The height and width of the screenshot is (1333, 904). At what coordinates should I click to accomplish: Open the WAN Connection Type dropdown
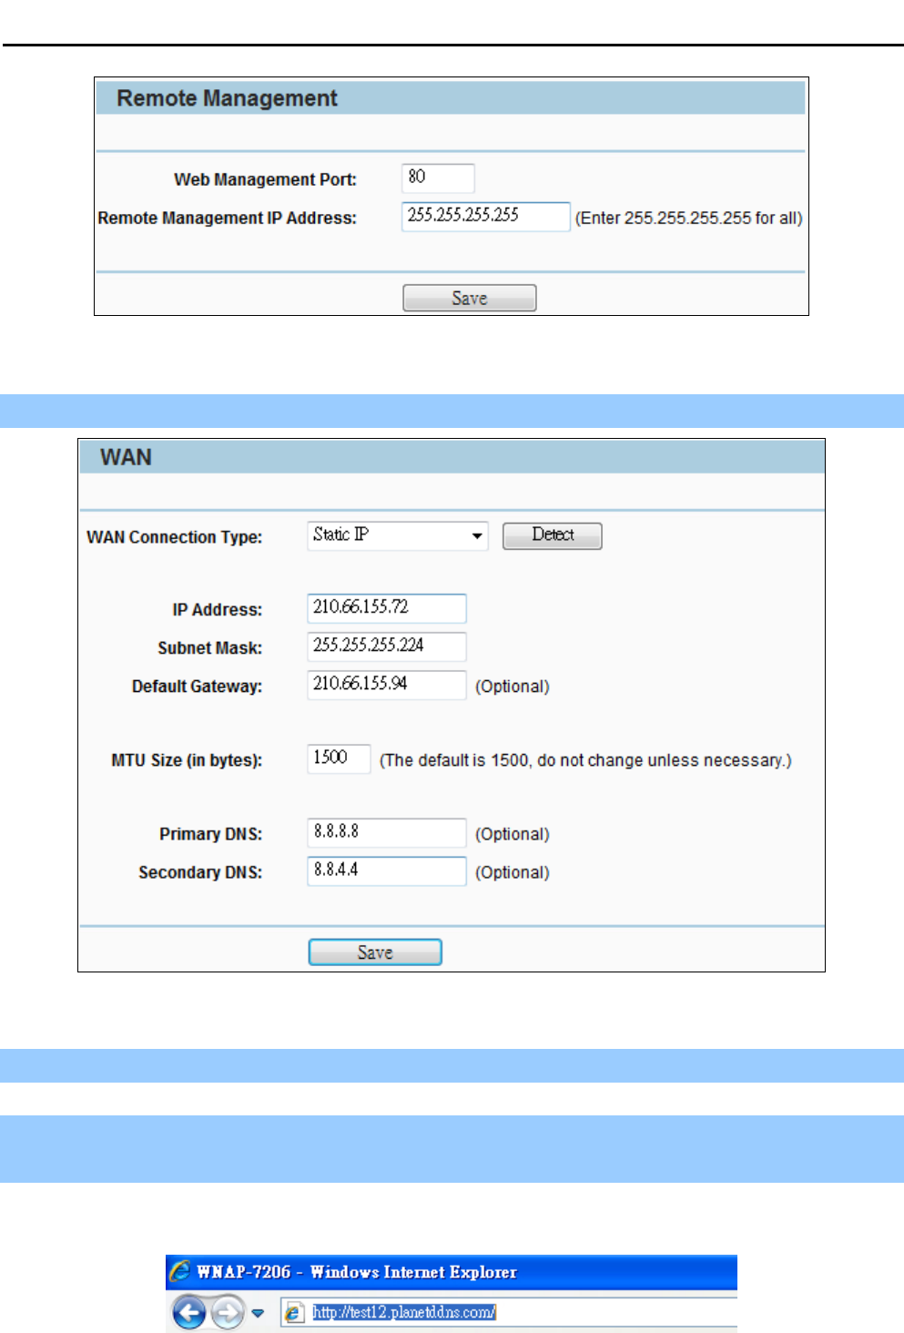[x=398, y=535]
